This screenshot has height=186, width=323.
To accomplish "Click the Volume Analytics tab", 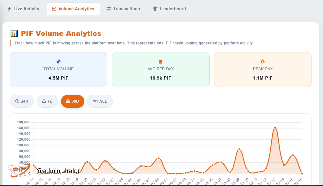I will point(73,9).
